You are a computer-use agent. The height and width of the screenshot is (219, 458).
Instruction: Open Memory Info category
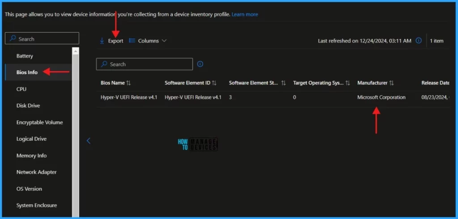[x=31, y=156]
